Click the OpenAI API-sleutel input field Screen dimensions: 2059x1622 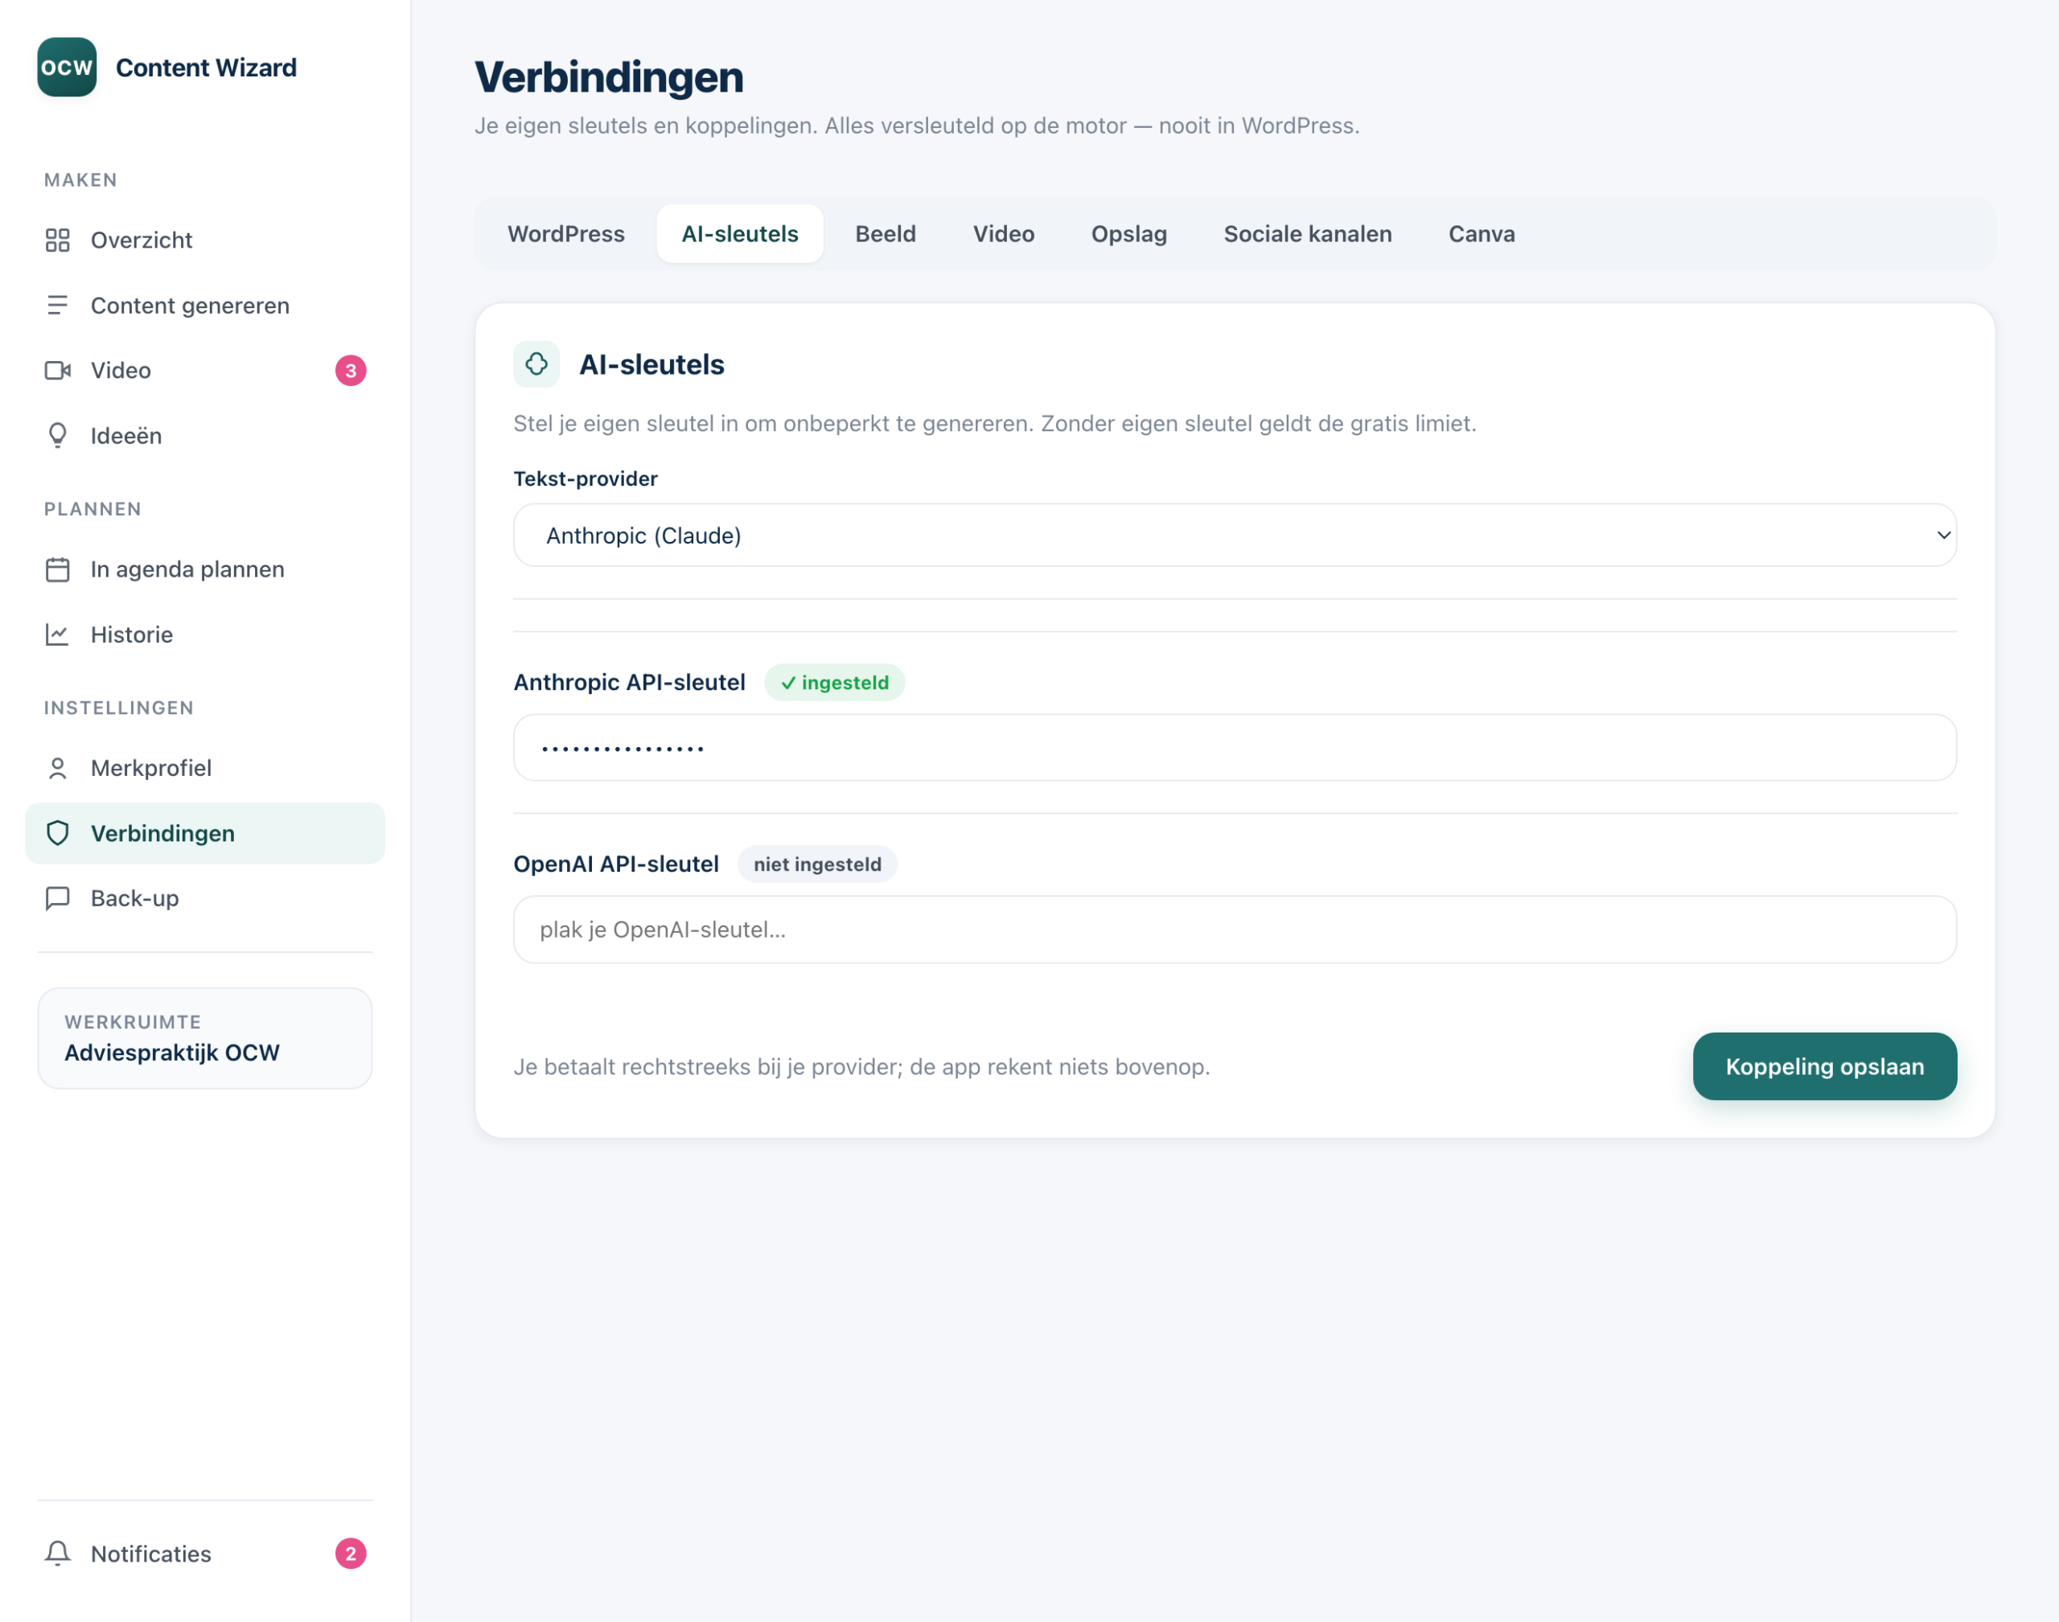(x=1235, y=930)
